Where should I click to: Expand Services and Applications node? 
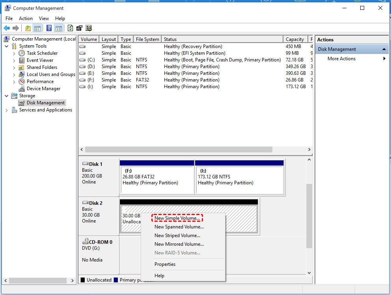[x=7, y=110]
